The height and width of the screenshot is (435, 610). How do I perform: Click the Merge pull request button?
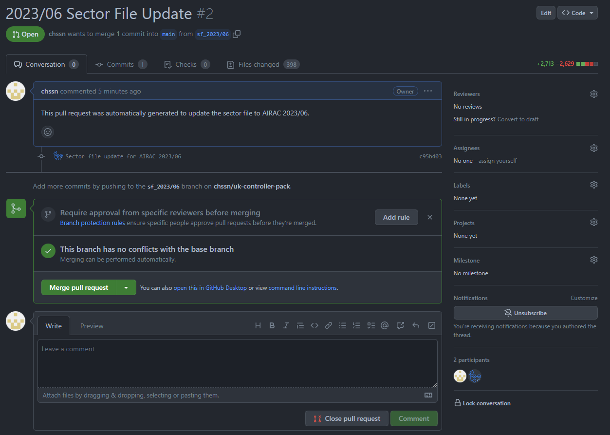(78, 287)
